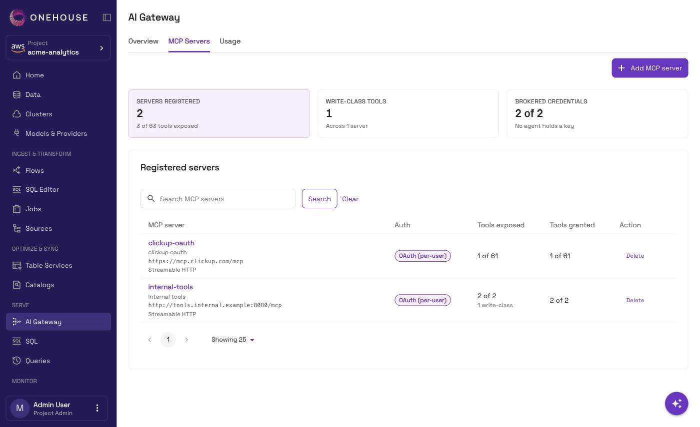Click the Data database icon

(x=16, y=94)
